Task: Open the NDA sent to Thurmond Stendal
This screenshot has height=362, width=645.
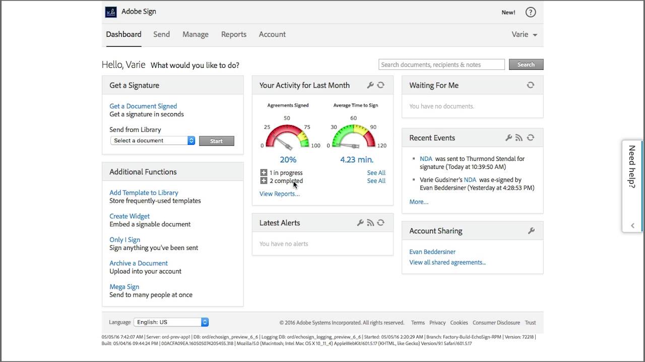Action: (x=426, y=158)
